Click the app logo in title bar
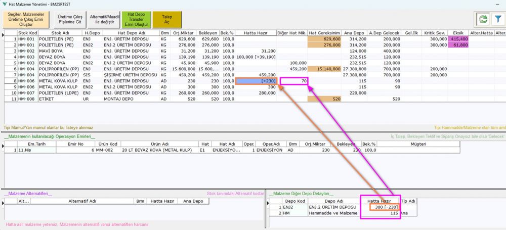 click(x=5, y=4)
